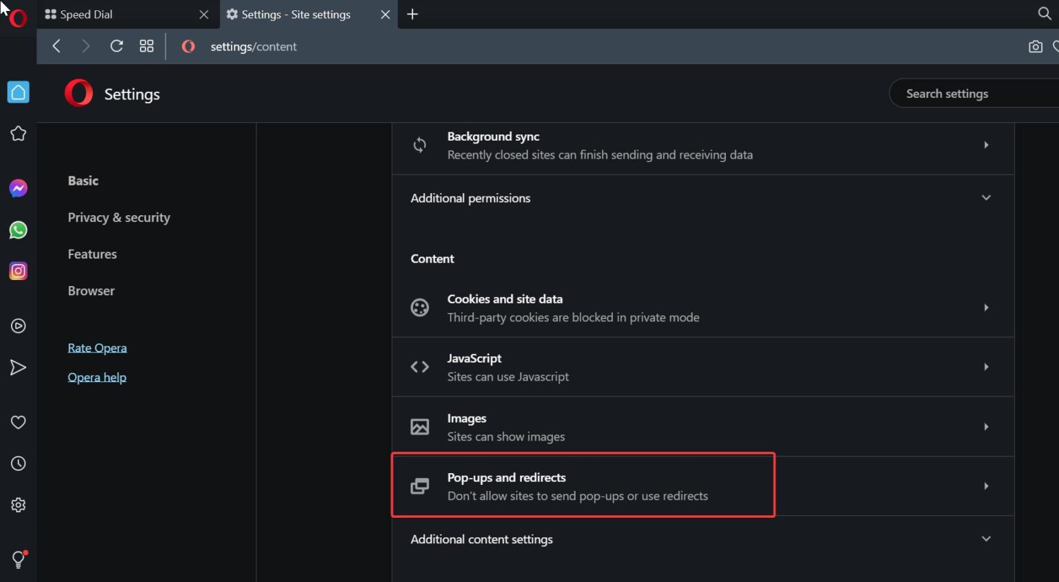Open the tab tiling grid icon

pyautogui.click(x=146, y=46)
